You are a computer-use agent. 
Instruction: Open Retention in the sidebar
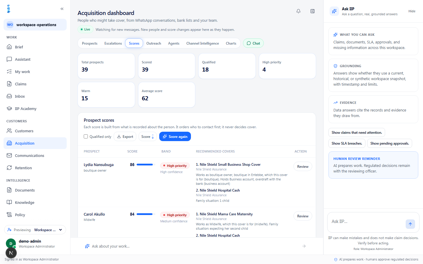tap(35, 168)
